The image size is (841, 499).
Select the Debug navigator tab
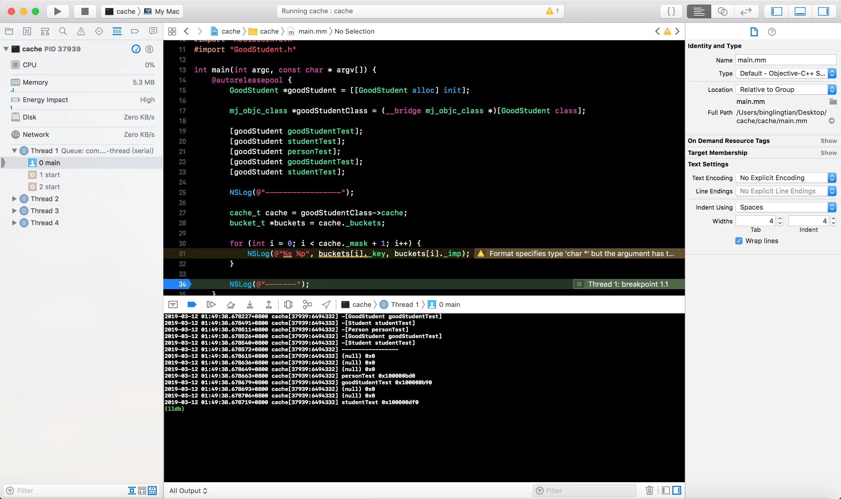pos(117,32)
